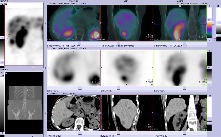
Task: Adjust slice slider under sagittal CT image
Action: coord(119,133)
